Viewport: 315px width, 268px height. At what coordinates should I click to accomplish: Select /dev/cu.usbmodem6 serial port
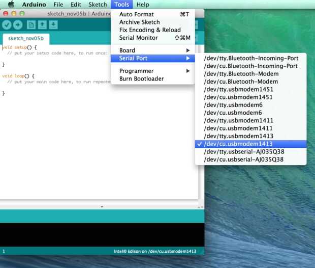pyautogui.click(x=250, y=113)
